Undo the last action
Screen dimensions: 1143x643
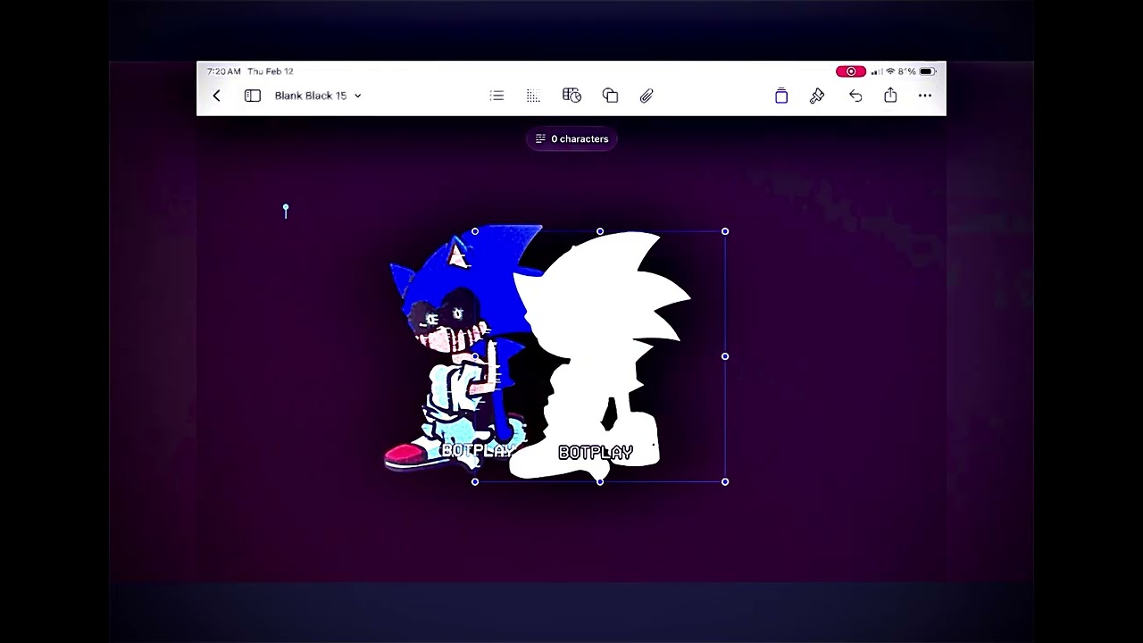[x=855, y=96]
